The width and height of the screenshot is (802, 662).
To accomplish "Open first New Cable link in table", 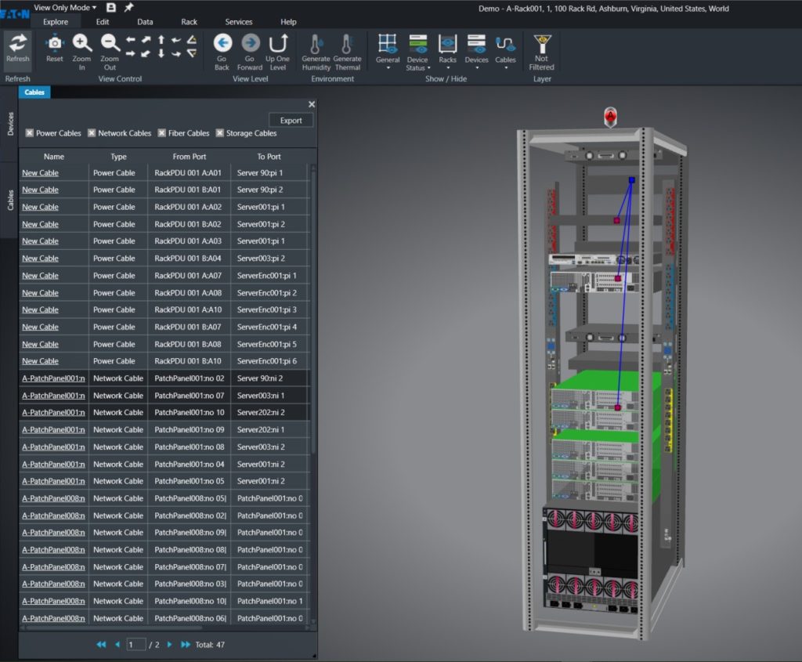I will click(40, 173).
